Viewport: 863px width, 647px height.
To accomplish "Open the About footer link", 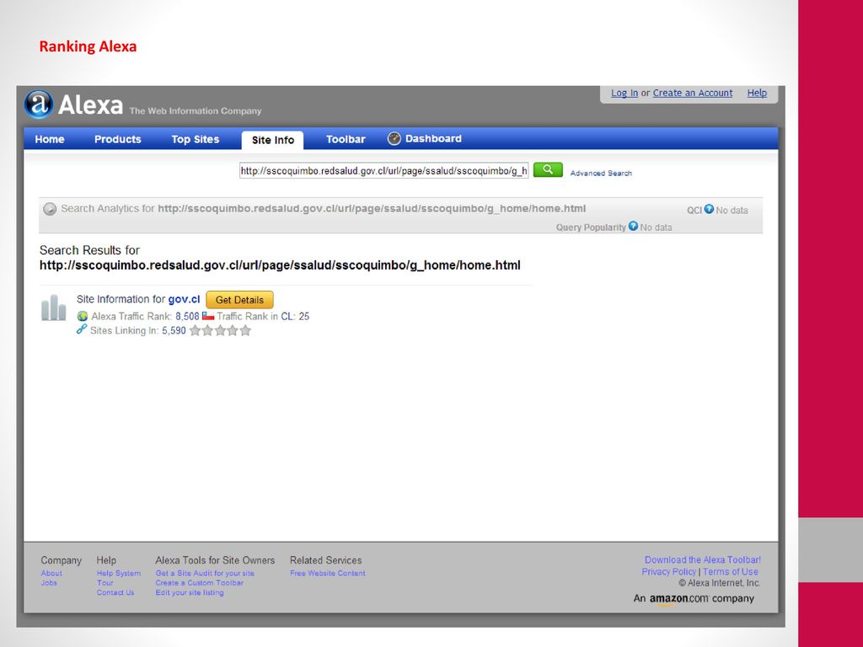I will click(x=51, y=573).
